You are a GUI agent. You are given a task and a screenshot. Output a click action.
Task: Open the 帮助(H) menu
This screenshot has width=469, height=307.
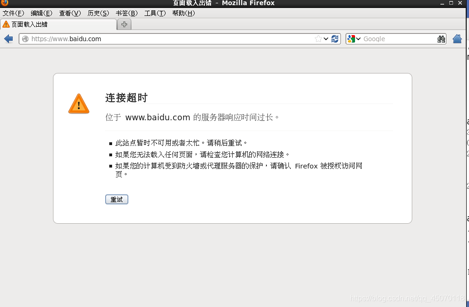click(x=183, y=13)
